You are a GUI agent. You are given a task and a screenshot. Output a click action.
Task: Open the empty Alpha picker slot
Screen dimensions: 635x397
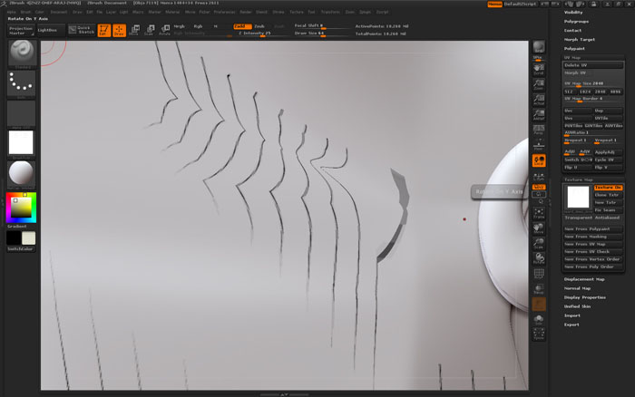tap(22, 114)
